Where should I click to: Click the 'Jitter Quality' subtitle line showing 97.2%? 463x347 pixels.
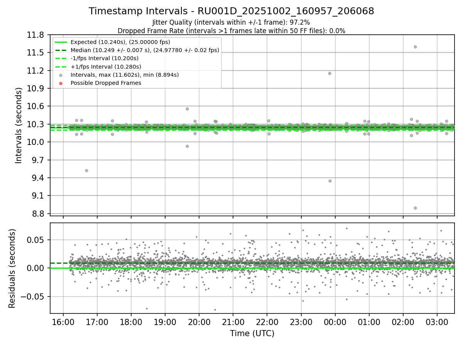(x=231, y=22)
